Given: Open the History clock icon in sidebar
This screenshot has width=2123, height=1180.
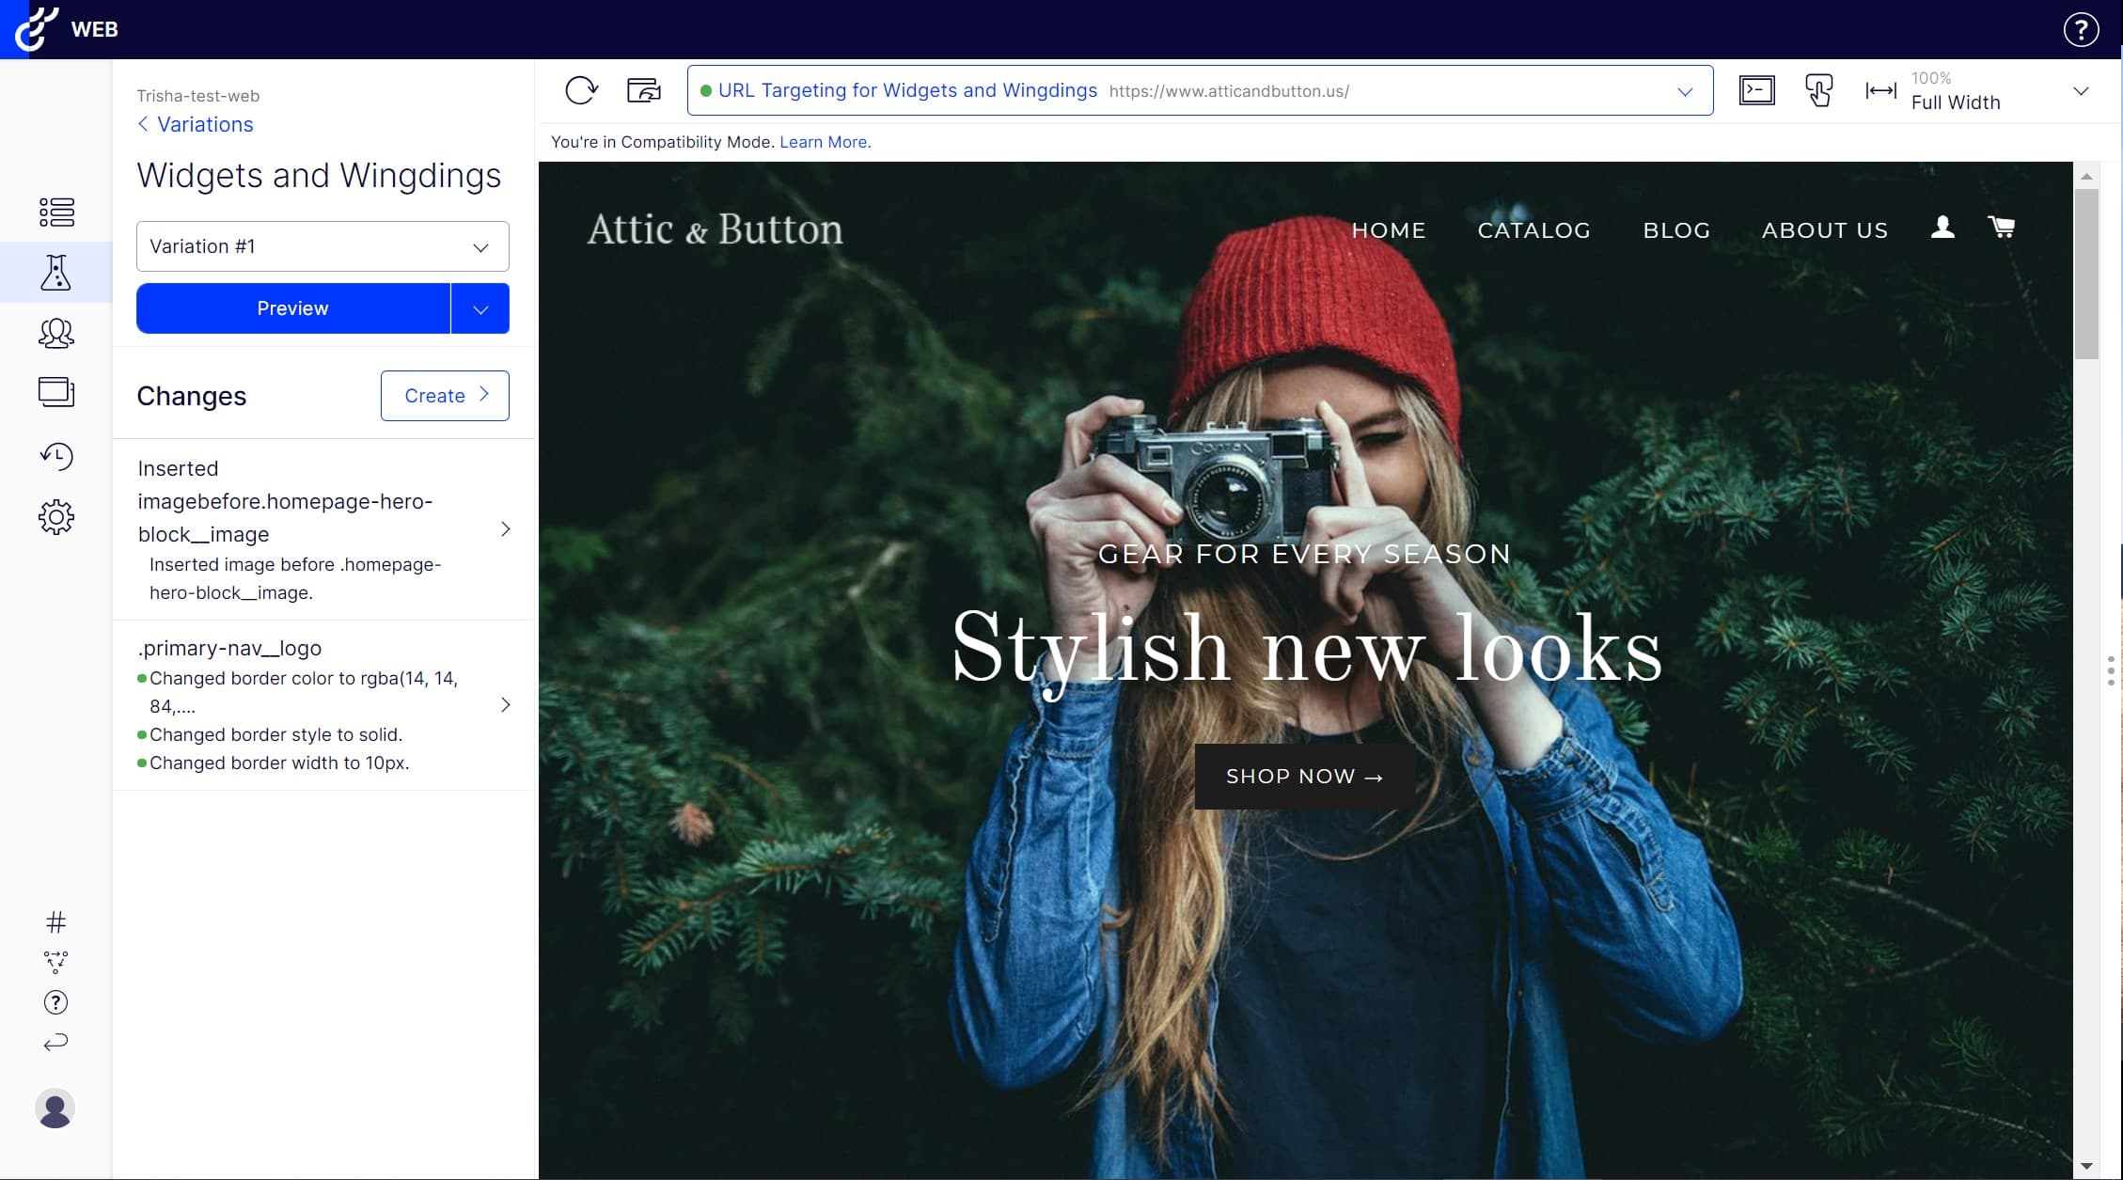Looking at the screenshot, I should coord(56,456).
